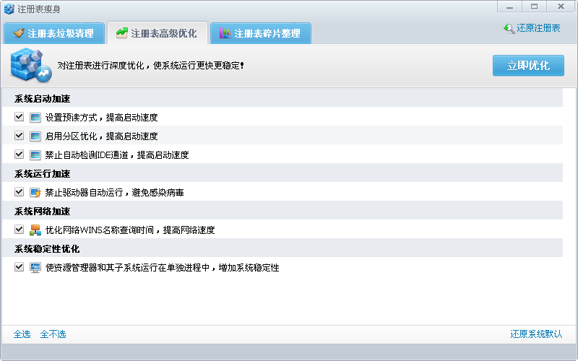Click the 立即优化 button
This screenshot has width=578, height=361.
pyautogui.click(x=528, y=66)
